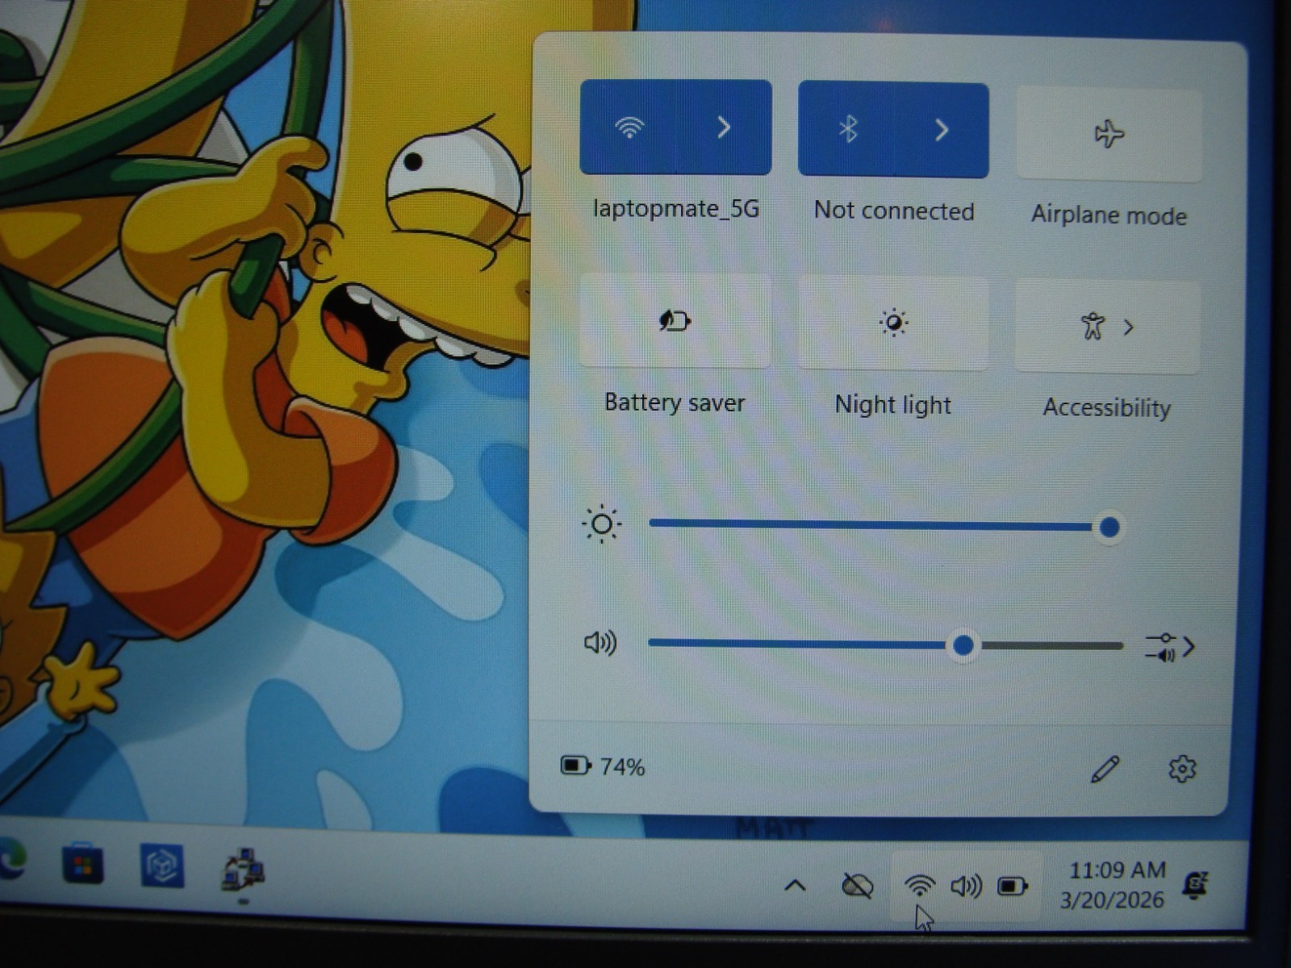The width and height of the screenshot is (1291, 968).
Task: Click the taskbar Wi-Fi tray icon
Action: click(919, 886)
